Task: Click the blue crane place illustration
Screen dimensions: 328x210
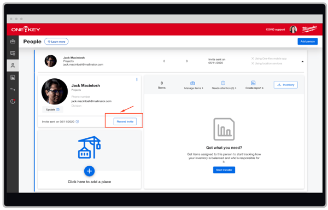Action: tap(89, 147)
